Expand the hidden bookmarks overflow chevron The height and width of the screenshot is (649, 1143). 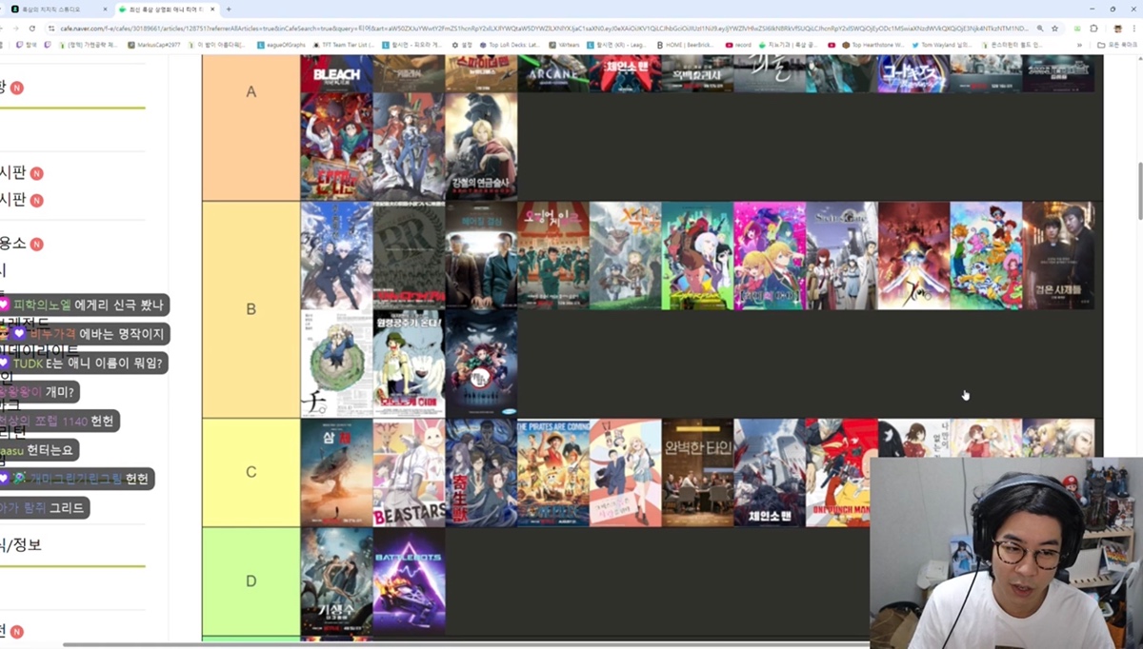[x=1082, y=45]
